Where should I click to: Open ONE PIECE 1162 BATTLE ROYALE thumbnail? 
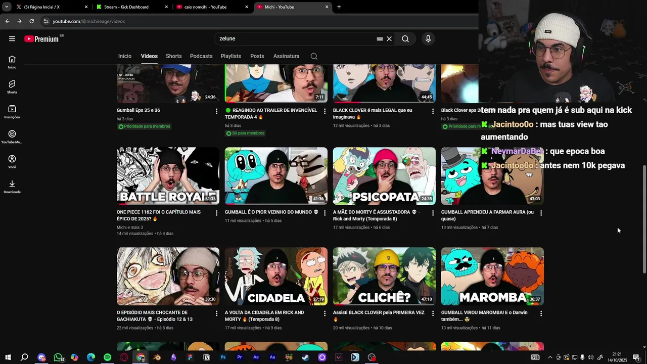click(x=168, y=176)
